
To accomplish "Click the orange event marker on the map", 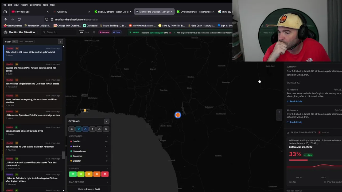I will click(x=178, y=115).
